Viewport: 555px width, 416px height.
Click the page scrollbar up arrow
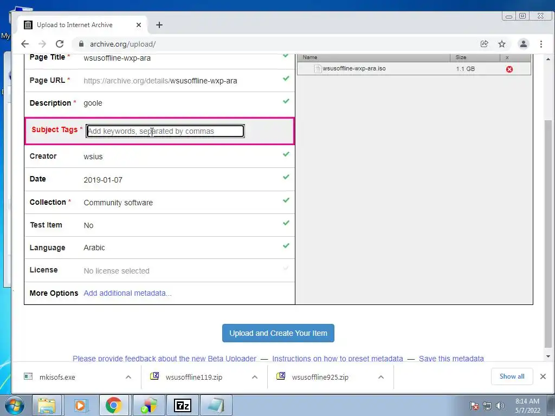548,59
